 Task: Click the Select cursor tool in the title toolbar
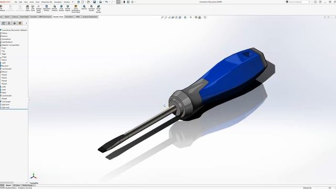point(118,2)
